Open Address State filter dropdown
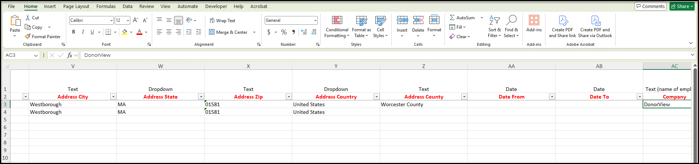This screenshot has height=164, width=699. coord(201,97)
